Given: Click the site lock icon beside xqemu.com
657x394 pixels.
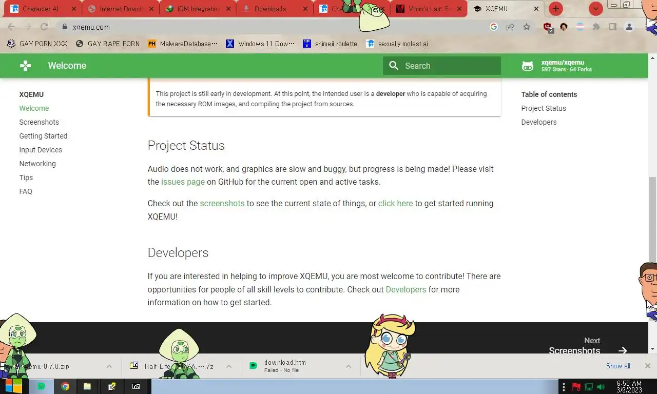Looking at the screenshot, I should click(65, 27).
